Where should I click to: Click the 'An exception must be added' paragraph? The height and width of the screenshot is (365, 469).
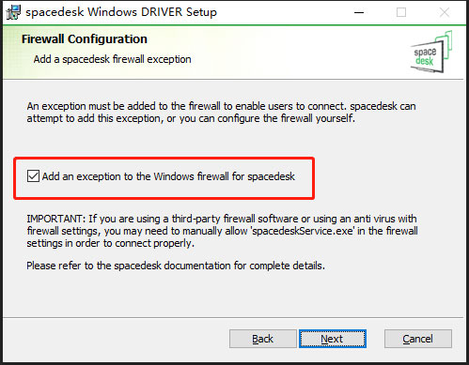click(221, 113)
